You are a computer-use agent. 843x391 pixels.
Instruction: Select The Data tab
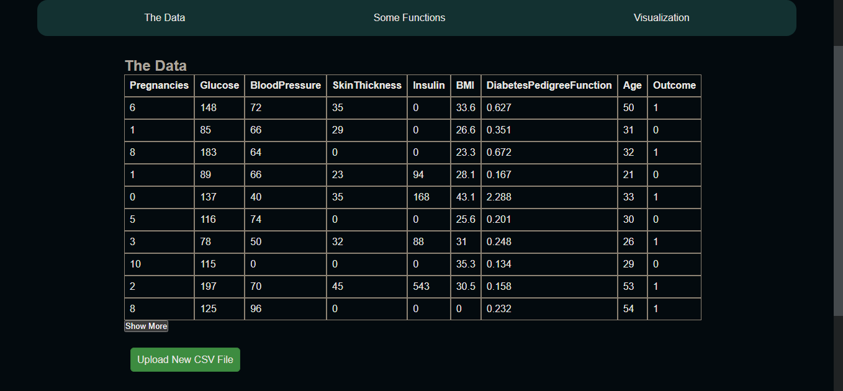coord(165,17)
